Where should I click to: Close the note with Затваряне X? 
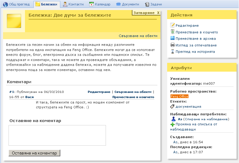coord(146,13)
